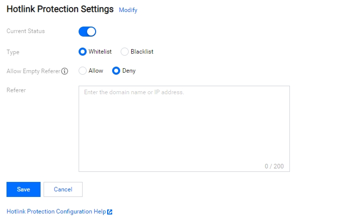Click the Blacklist label text
Screen dimensions: 357x219
(x=142, y=52)
